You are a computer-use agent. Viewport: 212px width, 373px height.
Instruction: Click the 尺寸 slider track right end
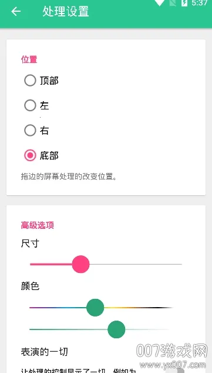(x=179, y=264)
